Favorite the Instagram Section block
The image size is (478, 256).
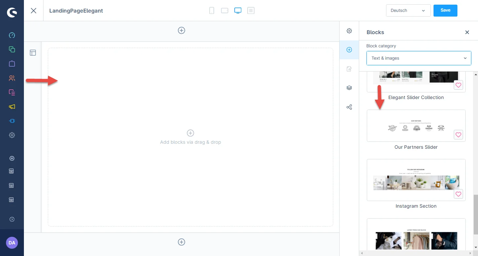[x=458, y=194]
